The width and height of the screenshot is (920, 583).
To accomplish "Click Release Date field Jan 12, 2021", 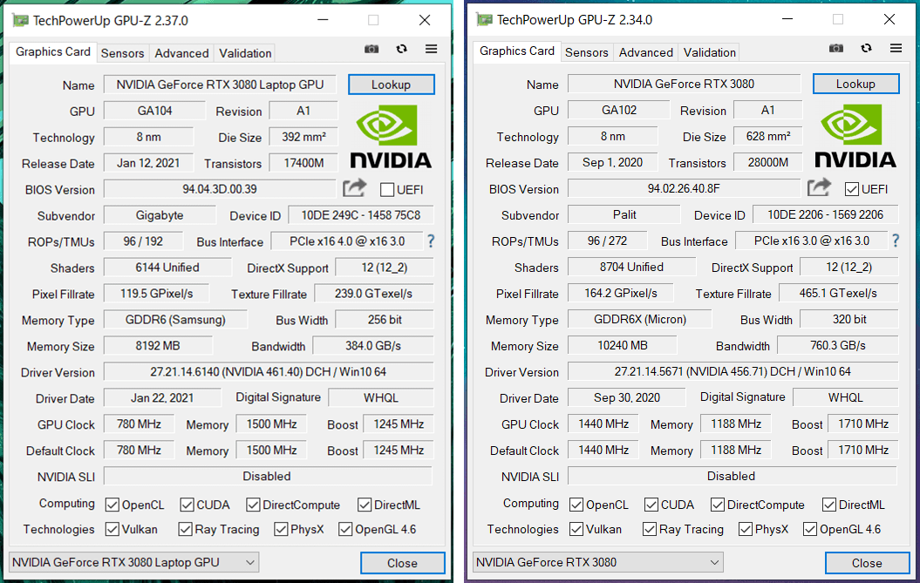I will pos(148,163).
